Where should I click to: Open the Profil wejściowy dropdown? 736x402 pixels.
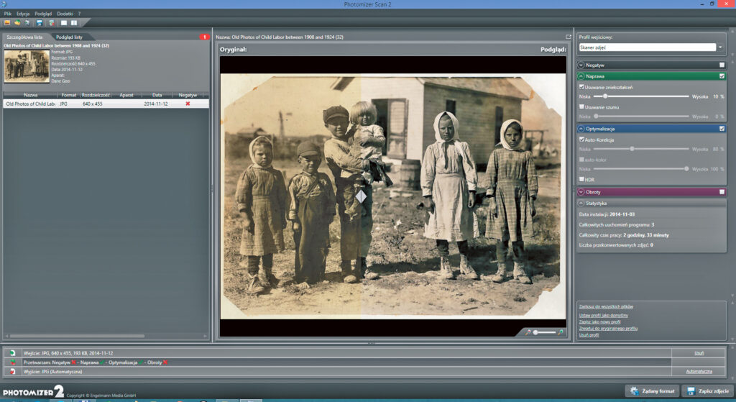coord(719,47)
